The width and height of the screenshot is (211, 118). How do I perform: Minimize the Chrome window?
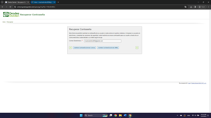[x=198, y=2]
